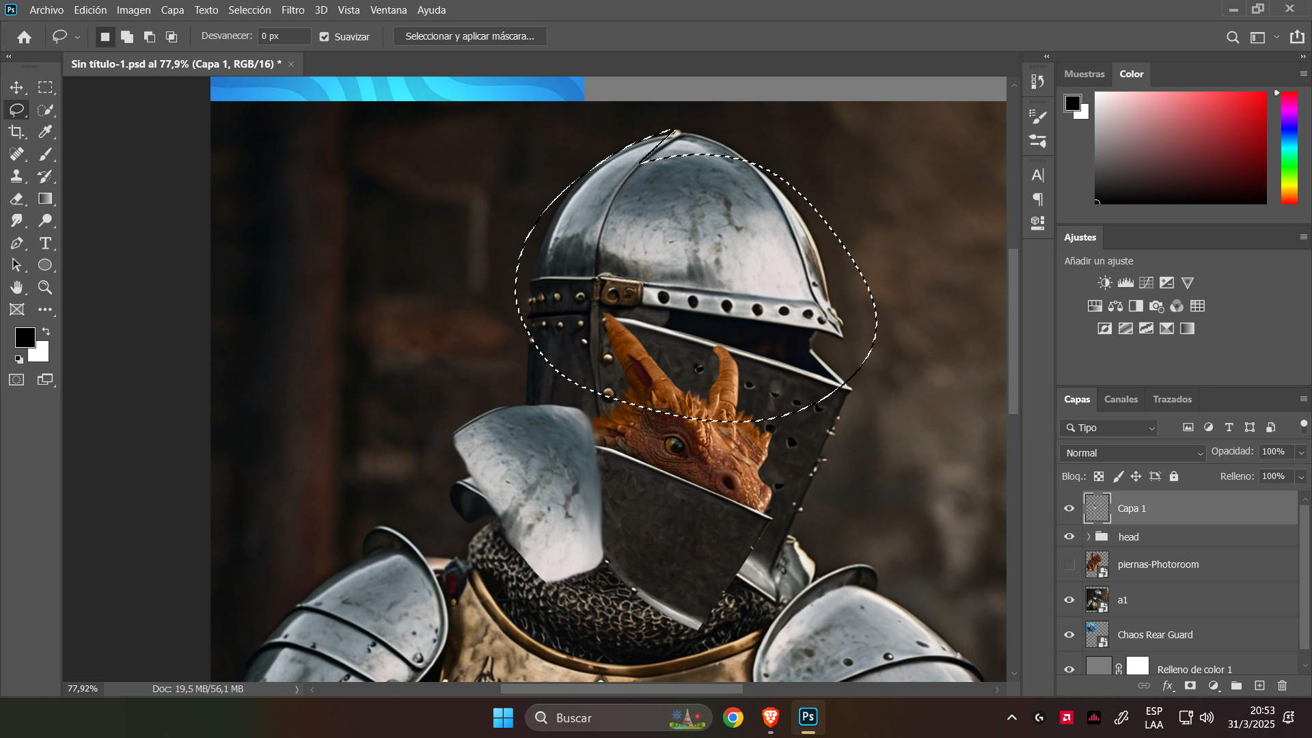The width and height of the screenshot is (1312, 738).
Task: Hide the head group
Action: pyautogui.click(x=1069, y=537)
